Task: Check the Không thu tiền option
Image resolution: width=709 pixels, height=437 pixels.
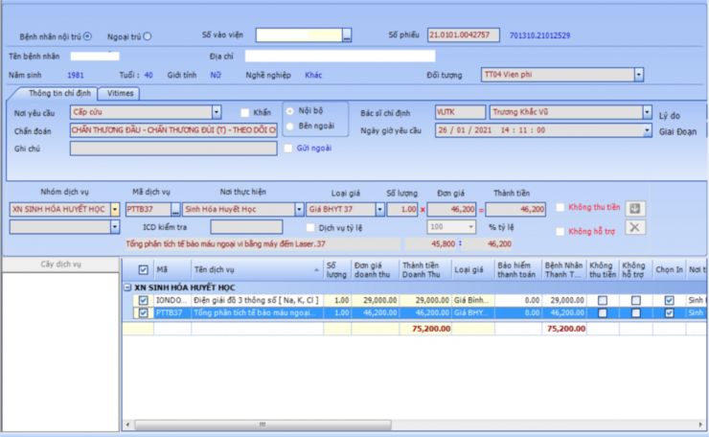Action: (560, 207)
